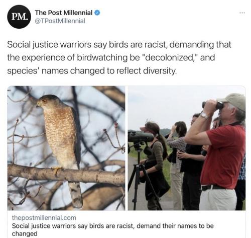Click the binoculars held by the man
251x238 pixels.
(x=213, y=105)
